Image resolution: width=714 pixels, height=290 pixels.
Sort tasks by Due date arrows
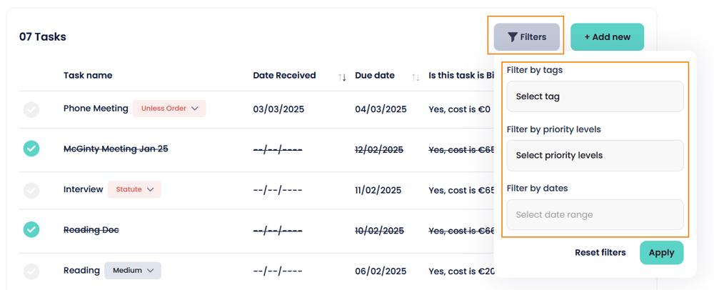coord(416,76)
